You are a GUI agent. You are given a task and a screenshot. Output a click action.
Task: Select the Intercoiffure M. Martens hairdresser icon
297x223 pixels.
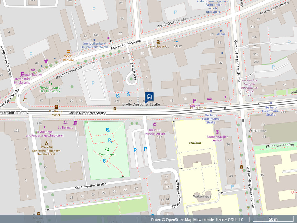point(22,74)
